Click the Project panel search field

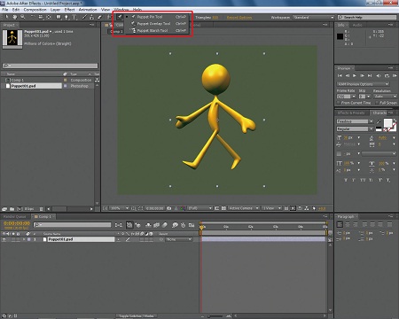point(51,66)
